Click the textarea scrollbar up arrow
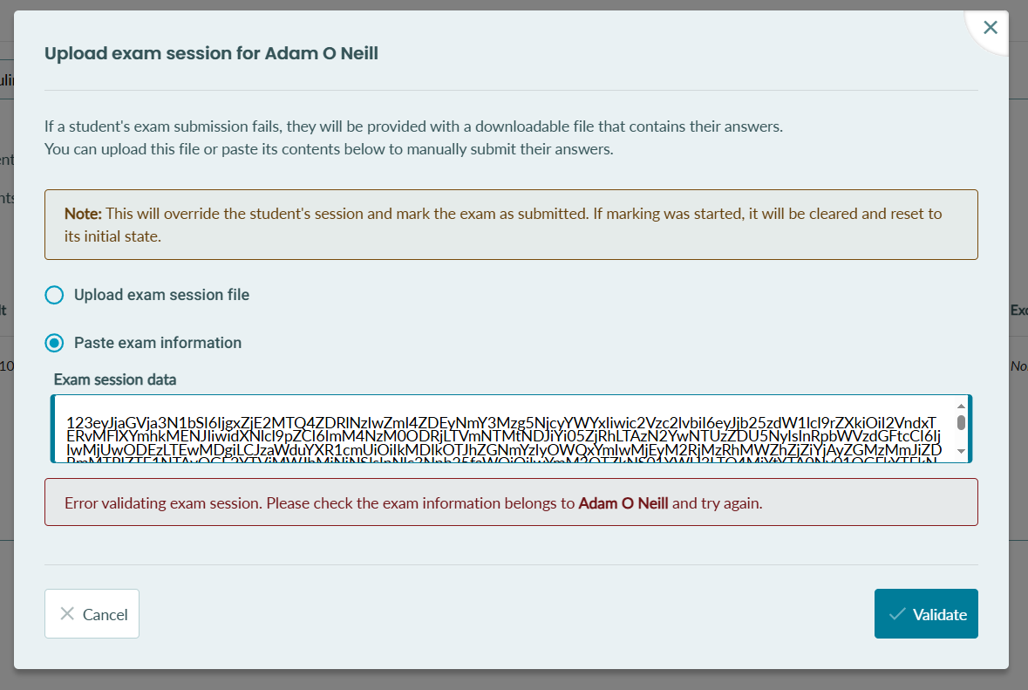Screen dimensions: 1028x690 [x=961, y=406]
